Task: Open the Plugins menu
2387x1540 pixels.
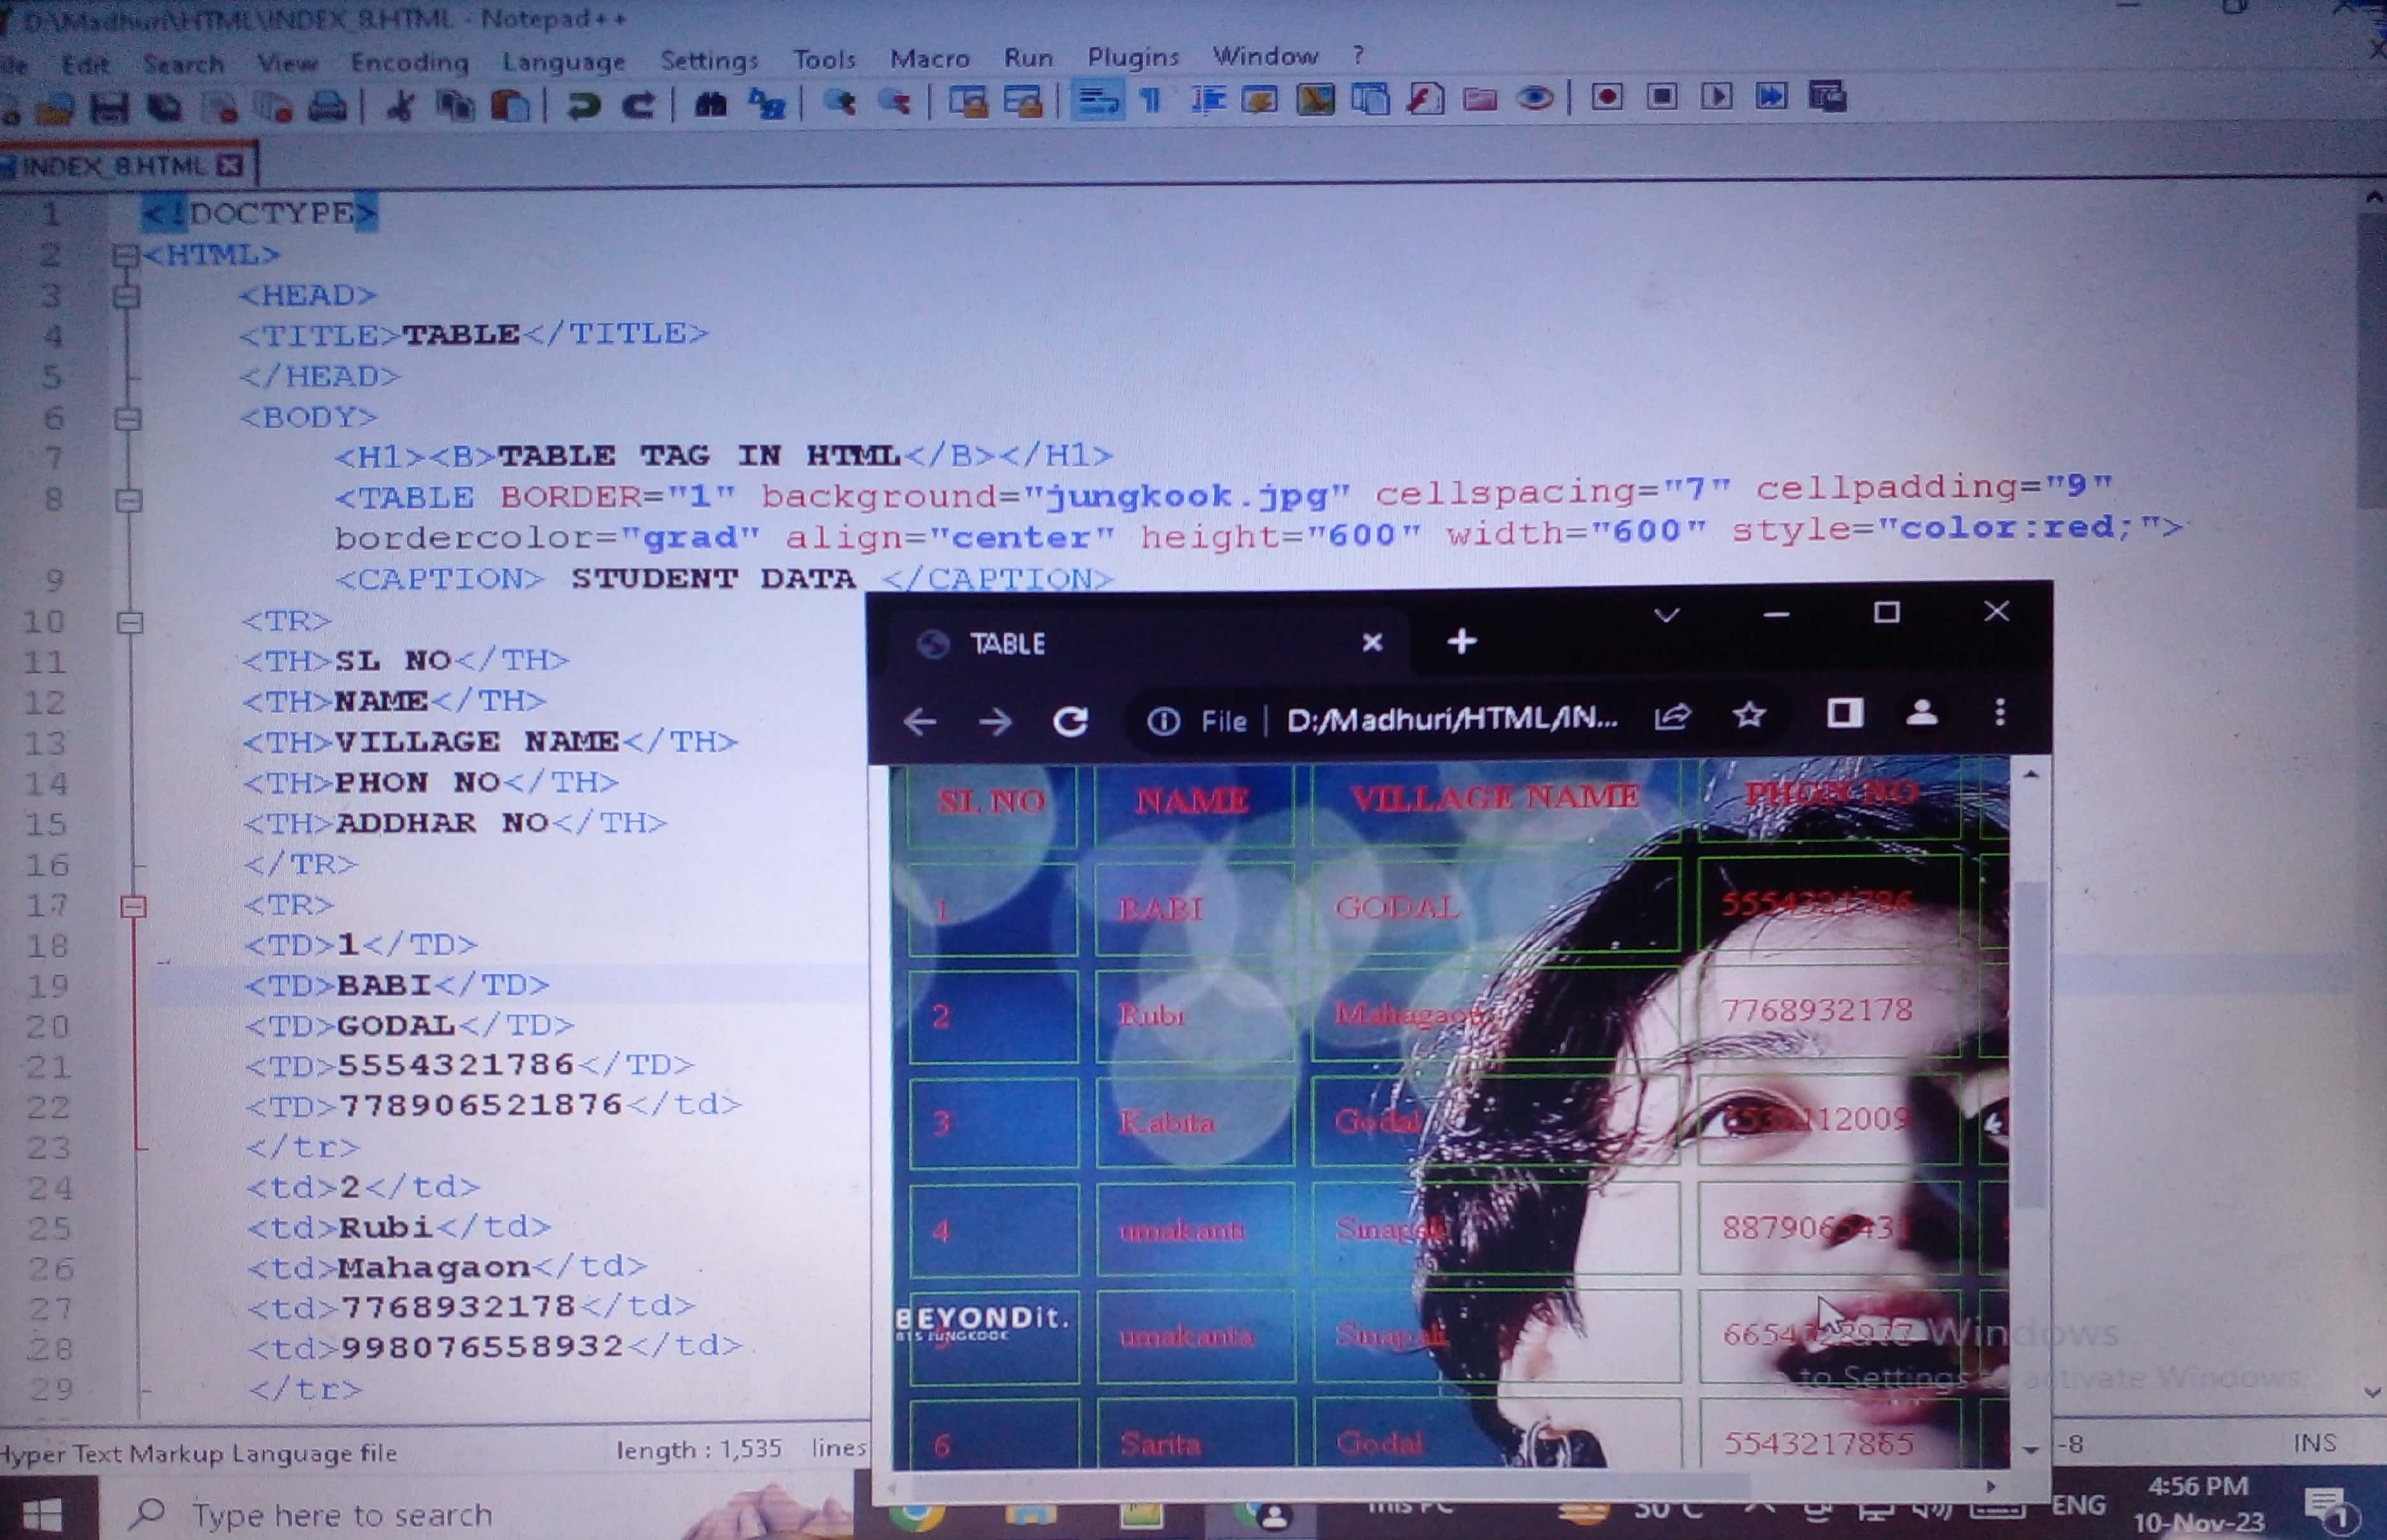Action: (1132, 57)
